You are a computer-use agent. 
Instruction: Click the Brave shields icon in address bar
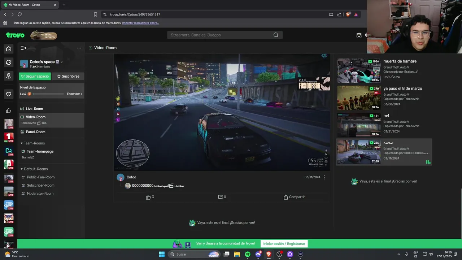coord(348,14)
